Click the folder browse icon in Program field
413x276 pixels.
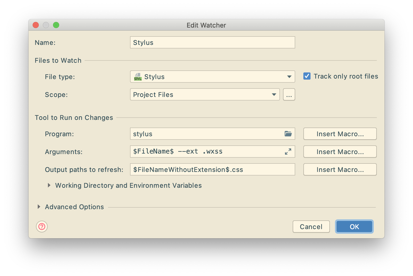pyautogui.click(x=288, y=134)
